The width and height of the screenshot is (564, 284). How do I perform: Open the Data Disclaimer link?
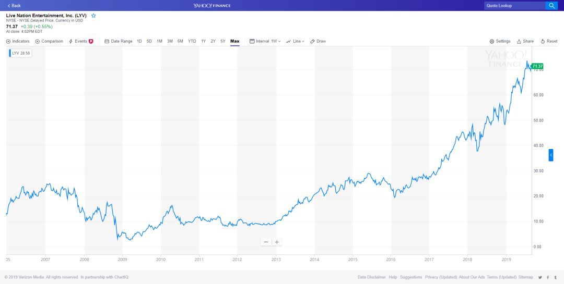point(372,277)
